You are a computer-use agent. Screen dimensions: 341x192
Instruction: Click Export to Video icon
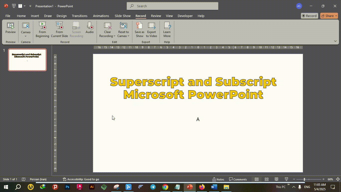(152, 26)
